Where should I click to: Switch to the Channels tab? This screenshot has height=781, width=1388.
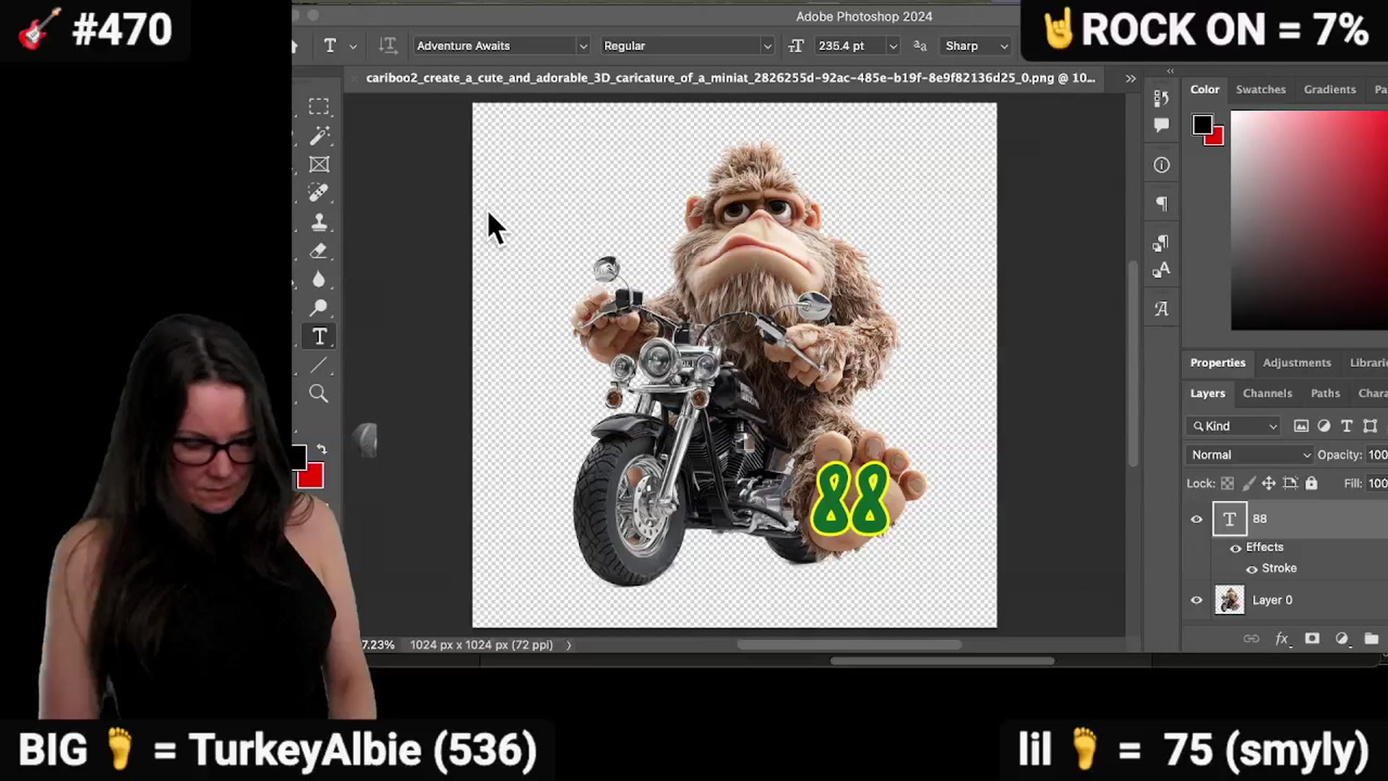click(1267, 393)
